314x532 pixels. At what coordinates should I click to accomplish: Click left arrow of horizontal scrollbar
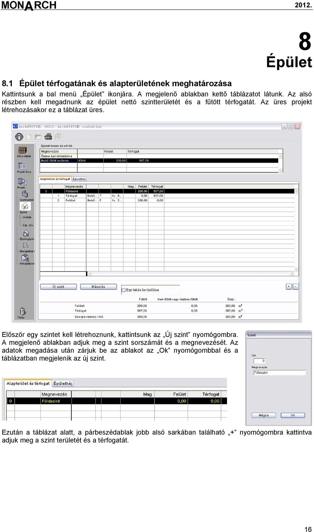pos(90,274)
